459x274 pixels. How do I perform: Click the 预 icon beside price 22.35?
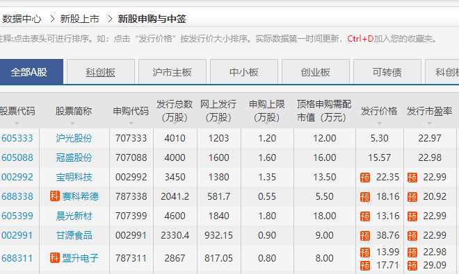pos(365,178)
